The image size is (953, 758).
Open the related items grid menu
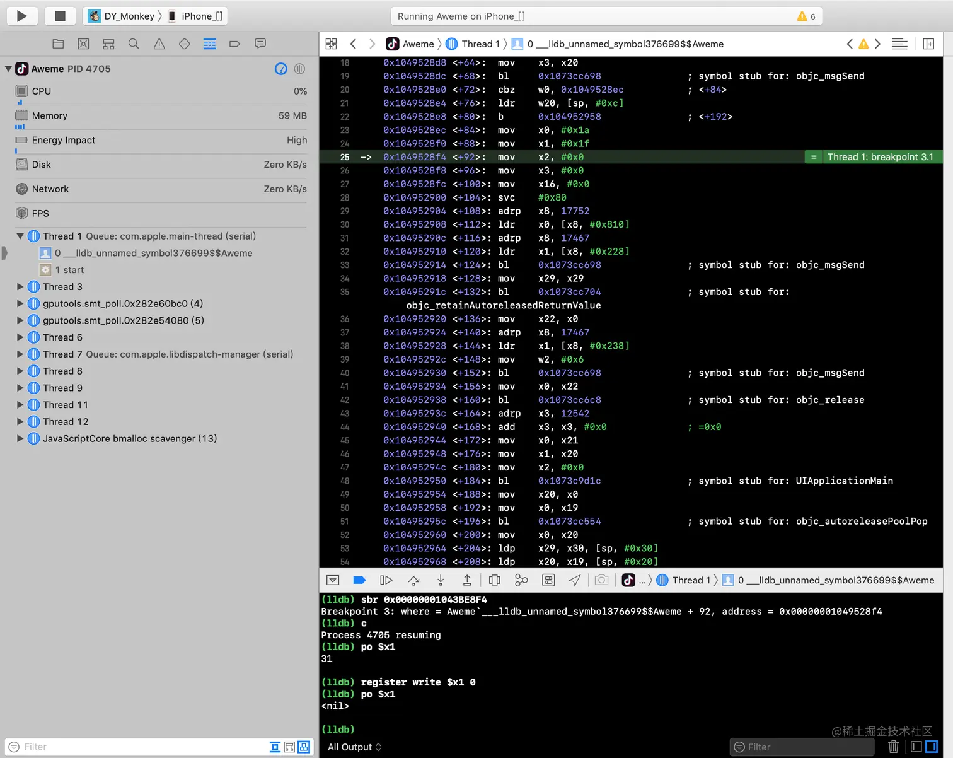click(x=331, y=44)
